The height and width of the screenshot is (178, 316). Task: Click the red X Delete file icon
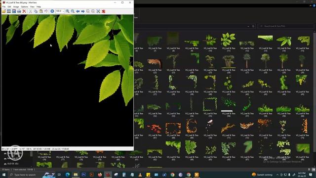(24, 11)
